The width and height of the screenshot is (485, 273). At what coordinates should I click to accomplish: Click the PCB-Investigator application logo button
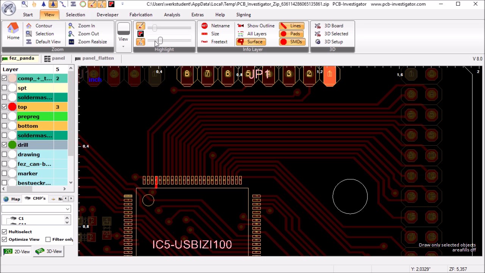[9, 8]
